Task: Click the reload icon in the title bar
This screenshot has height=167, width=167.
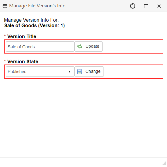Action: point(133,6)
